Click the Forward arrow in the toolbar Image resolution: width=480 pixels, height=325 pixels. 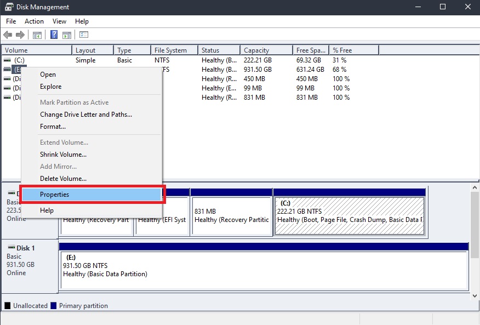[x=20, y=35]
